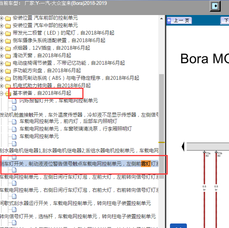Open 车窗玻璃清洗泵，行李厢照明灯 entry

pos(76,129)
